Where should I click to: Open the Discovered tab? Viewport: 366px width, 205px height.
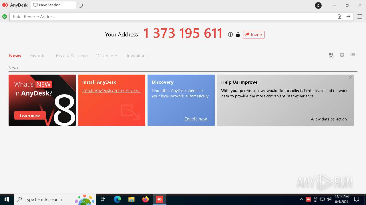point(107,56)
